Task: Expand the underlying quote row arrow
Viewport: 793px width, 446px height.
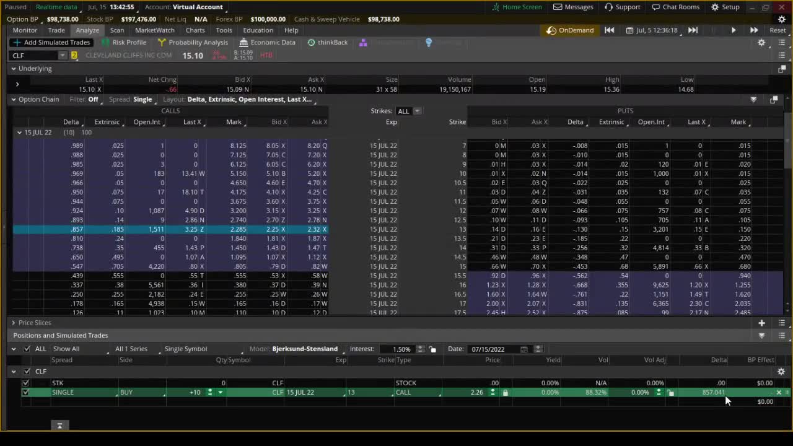Action: [x=17, y=84]
